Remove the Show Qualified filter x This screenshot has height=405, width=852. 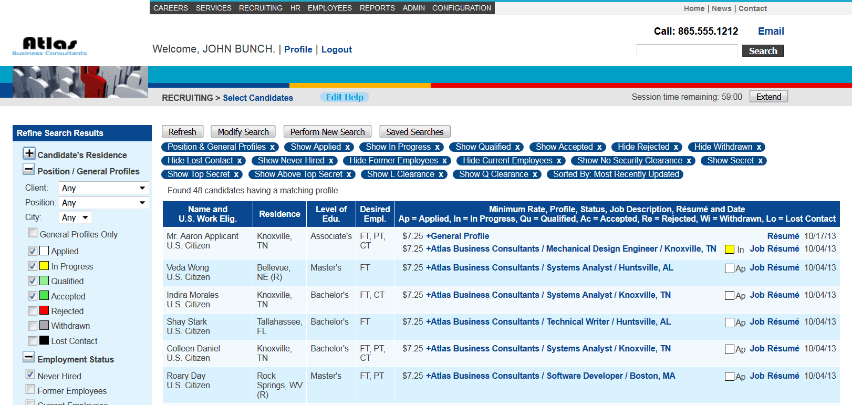pos(517,147)
